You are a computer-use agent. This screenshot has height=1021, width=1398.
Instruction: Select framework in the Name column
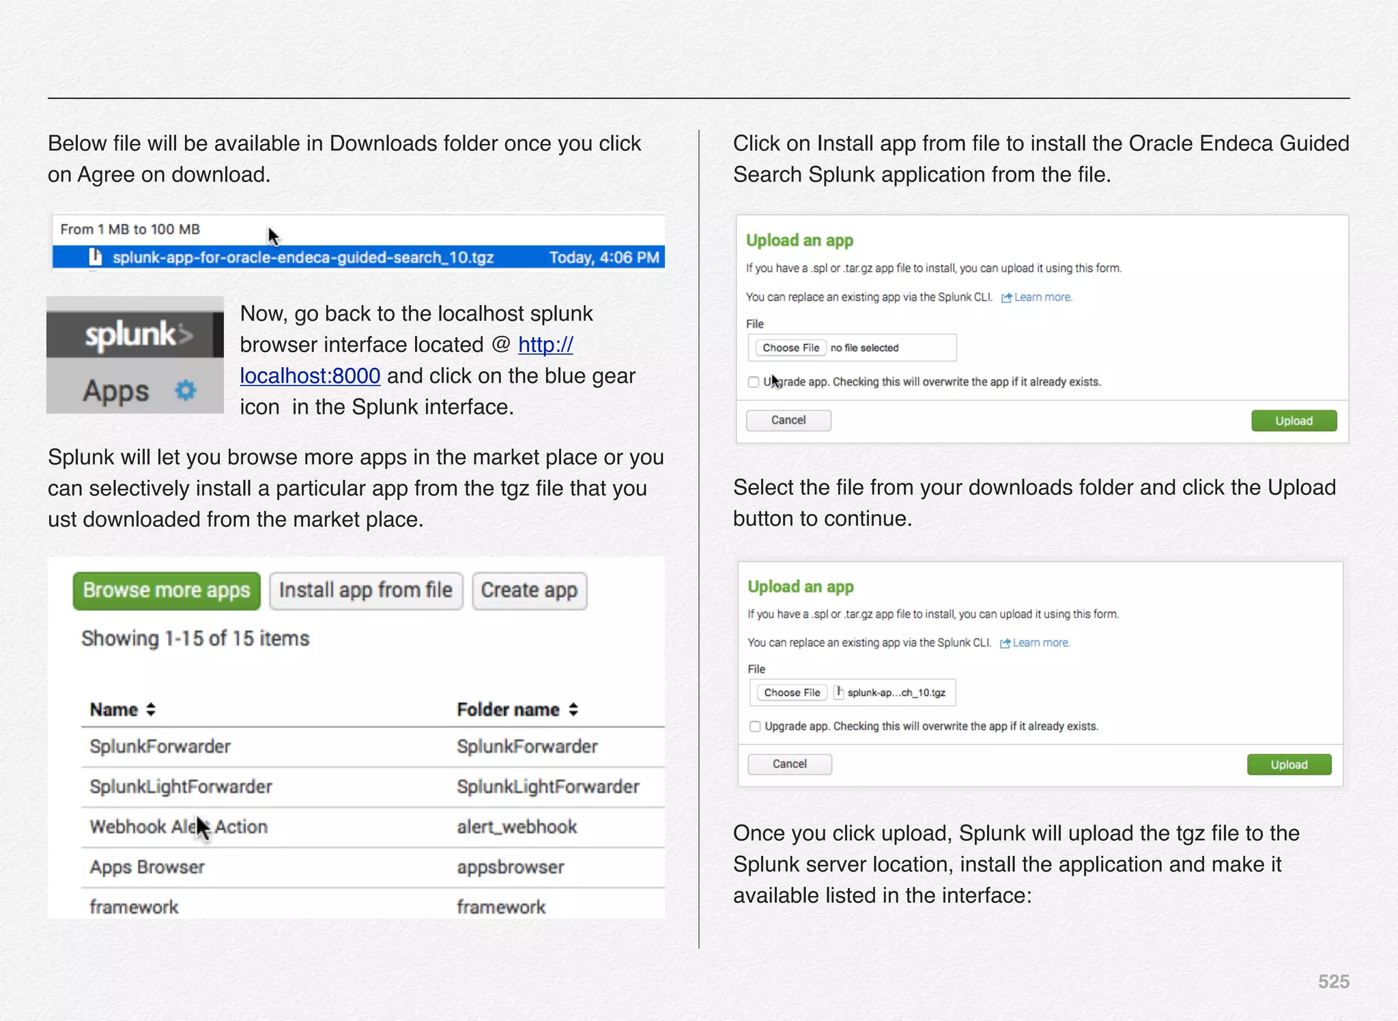(134, 907)
